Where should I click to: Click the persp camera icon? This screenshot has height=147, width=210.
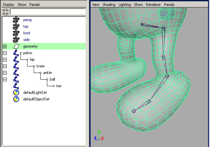(16, 20)
